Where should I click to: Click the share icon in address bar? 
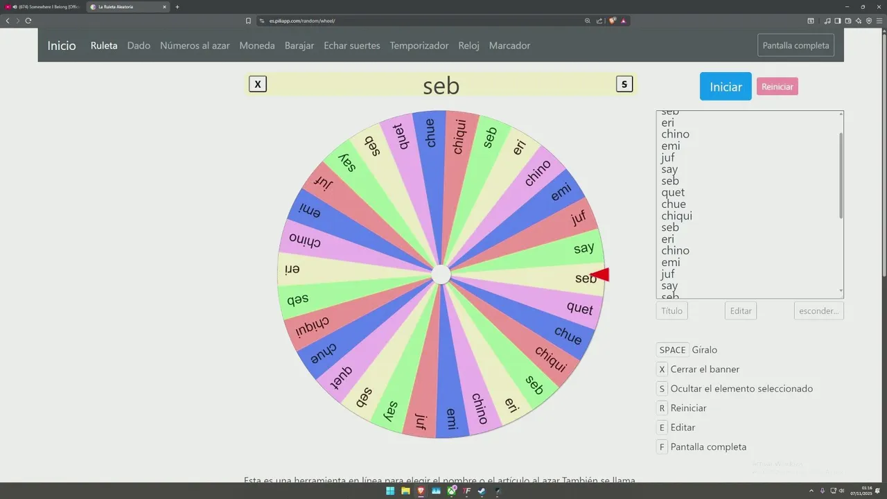[599, 21]
